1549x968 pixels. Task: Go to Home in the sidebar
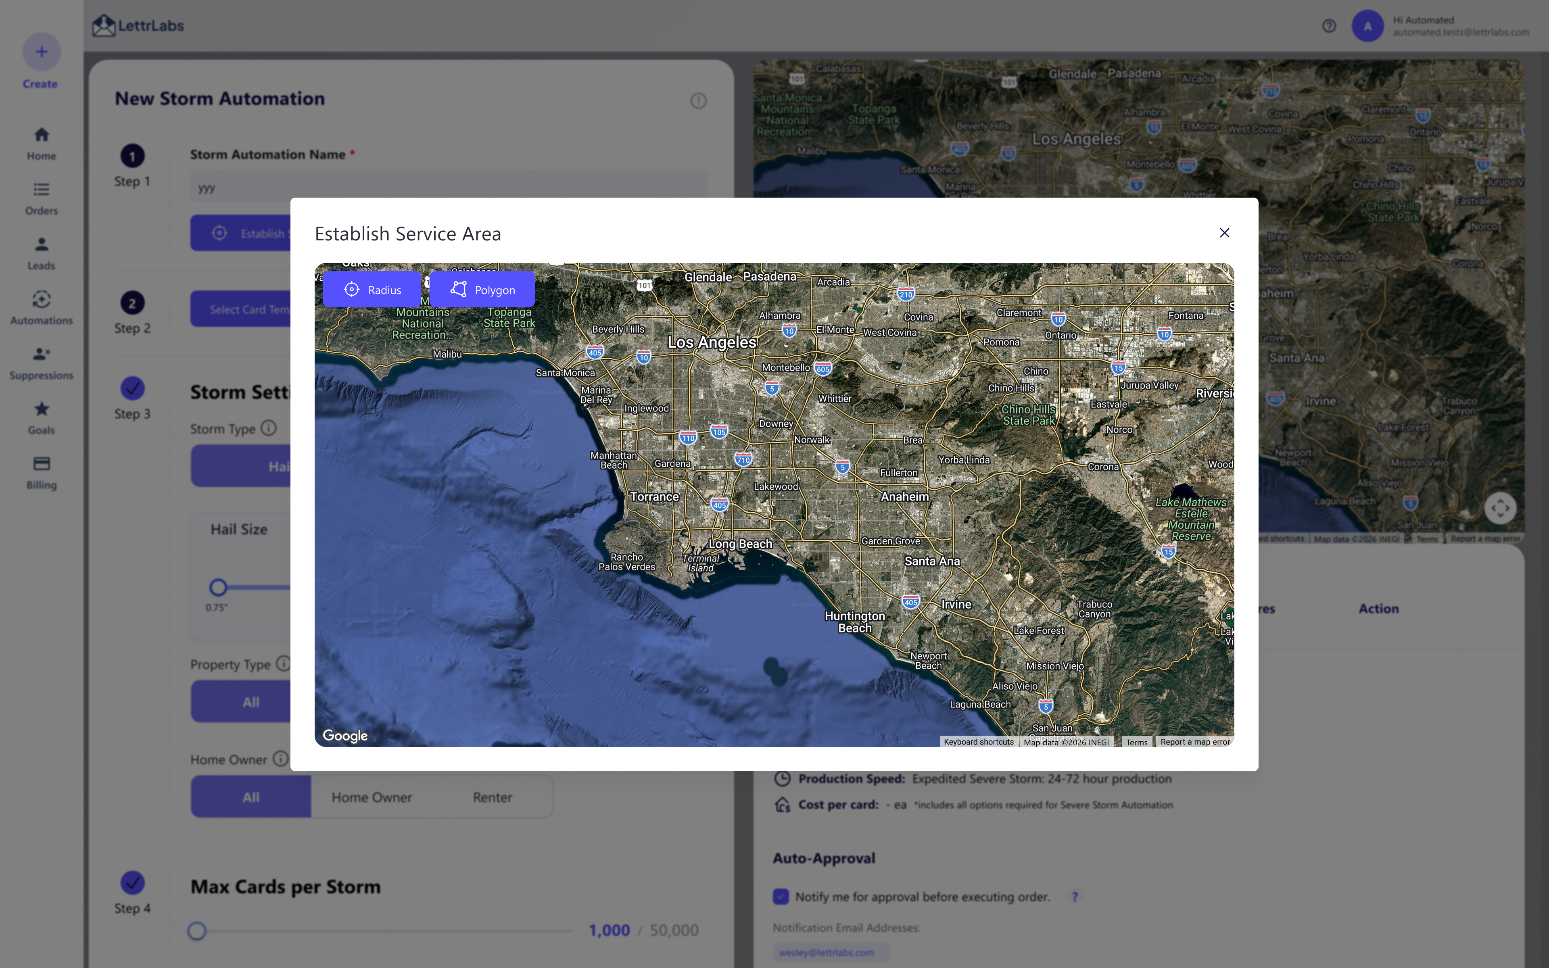[x=42, y=144]
